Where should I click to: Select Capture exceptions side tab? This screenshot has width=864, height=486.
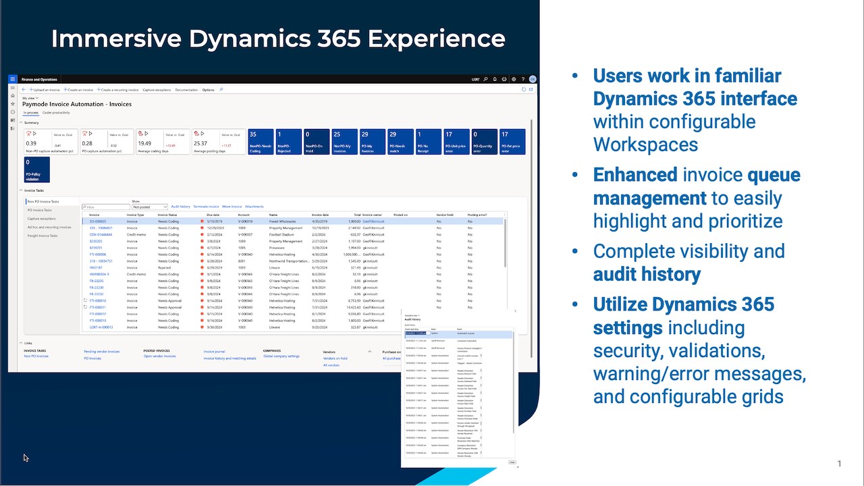click(41, 219)
